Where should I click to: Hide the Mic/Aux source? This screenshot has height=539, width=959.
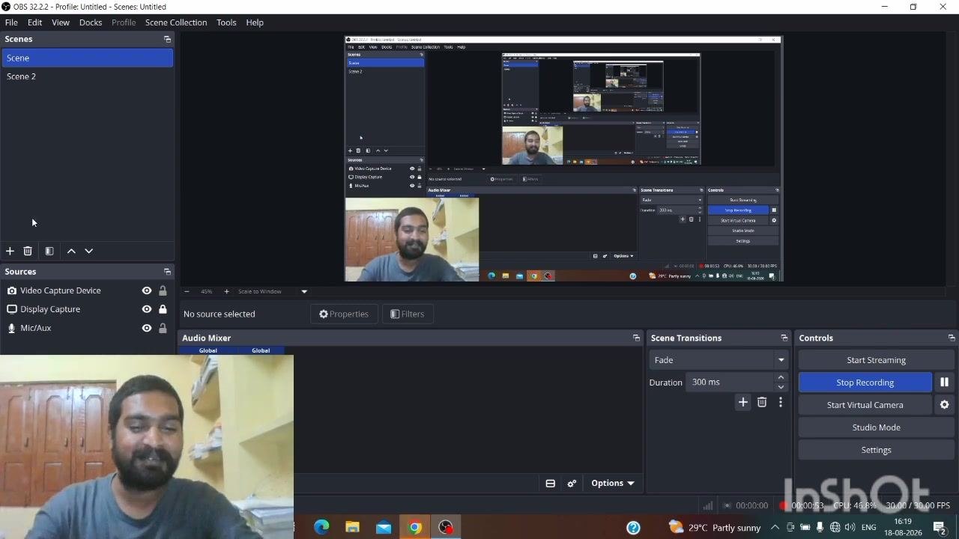pos(147,328)
